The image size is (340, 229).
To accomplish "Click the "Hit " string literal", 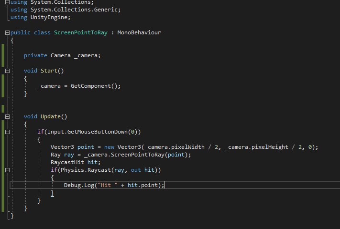I will (x=107, y=185).
